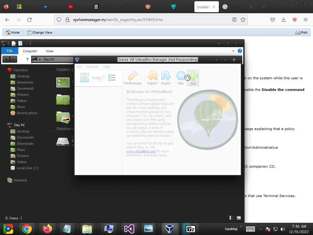Select the hard drive icon under Devices
313x235 pixels.
pos(63,141)
